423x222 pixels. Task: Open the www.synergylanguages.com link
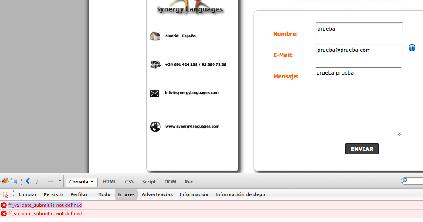(x=192, y=126)
